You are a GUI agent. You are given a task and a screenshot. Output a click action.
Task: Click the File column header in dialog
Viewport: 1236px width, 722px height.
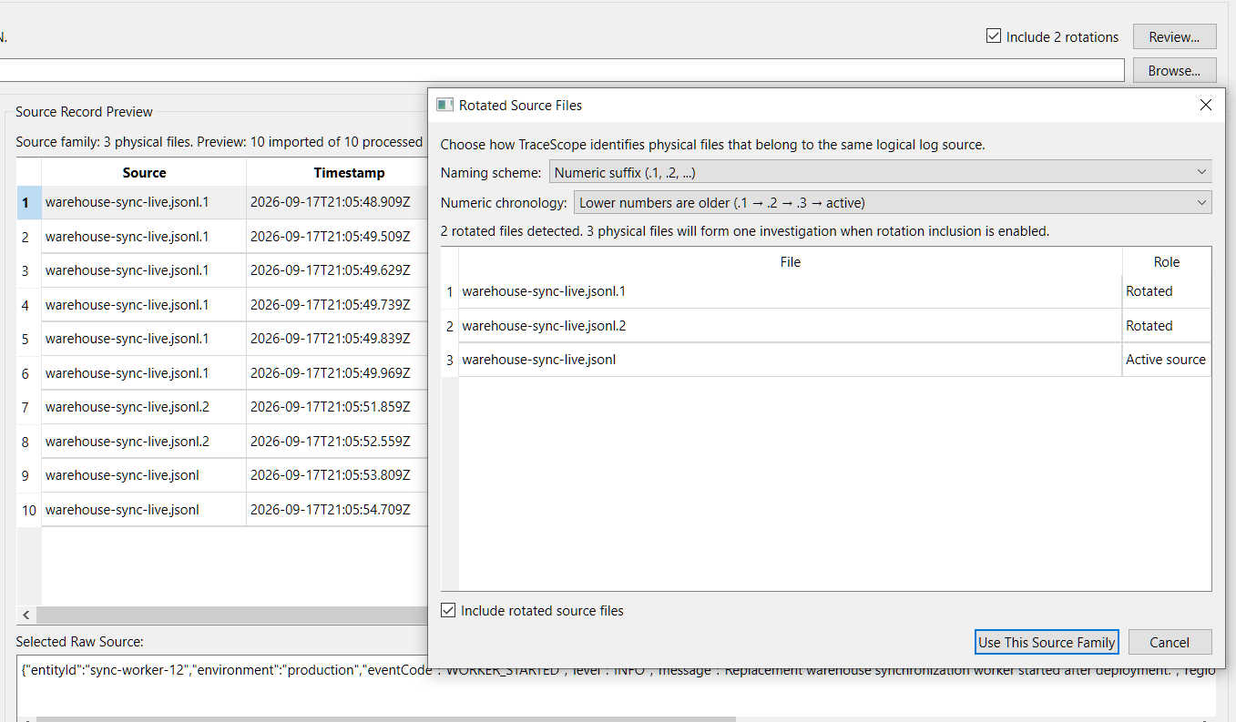coord(790,261)
